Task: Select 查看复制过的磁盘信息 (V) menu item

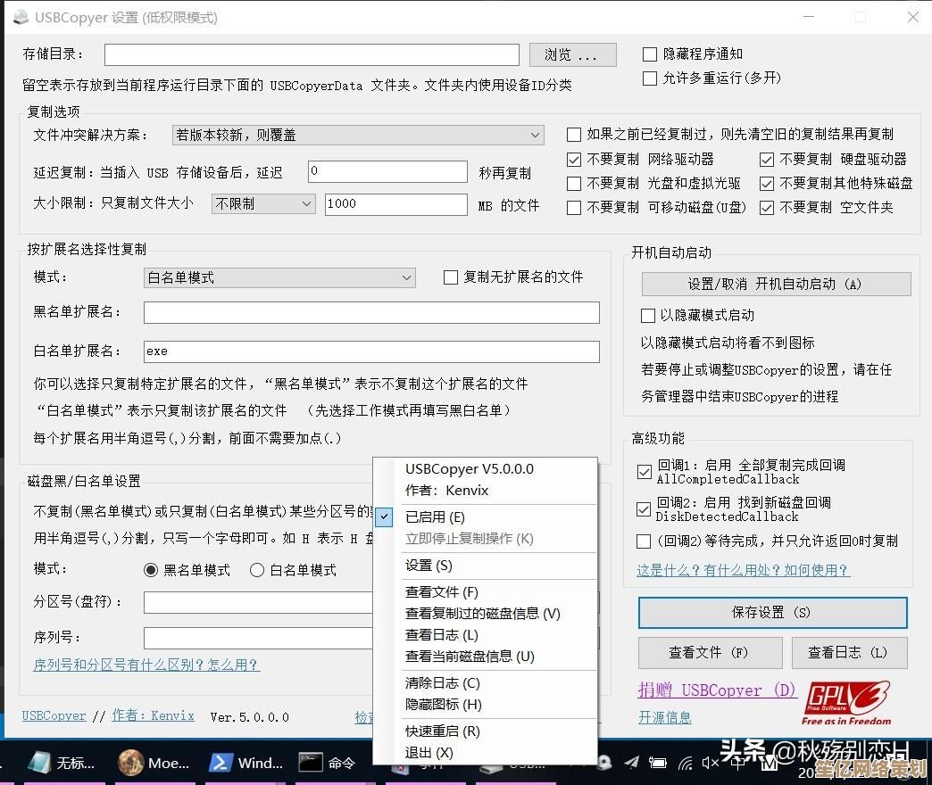Action: 485,614
